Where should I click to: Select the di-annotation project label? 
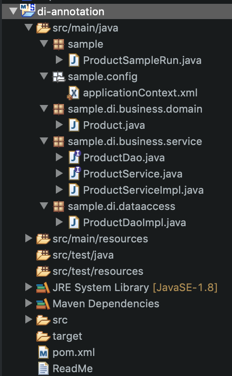pos(71,11)
